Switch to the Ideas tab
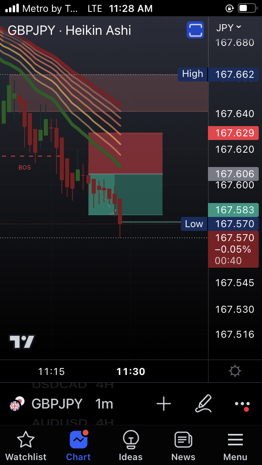 [131, 446]
